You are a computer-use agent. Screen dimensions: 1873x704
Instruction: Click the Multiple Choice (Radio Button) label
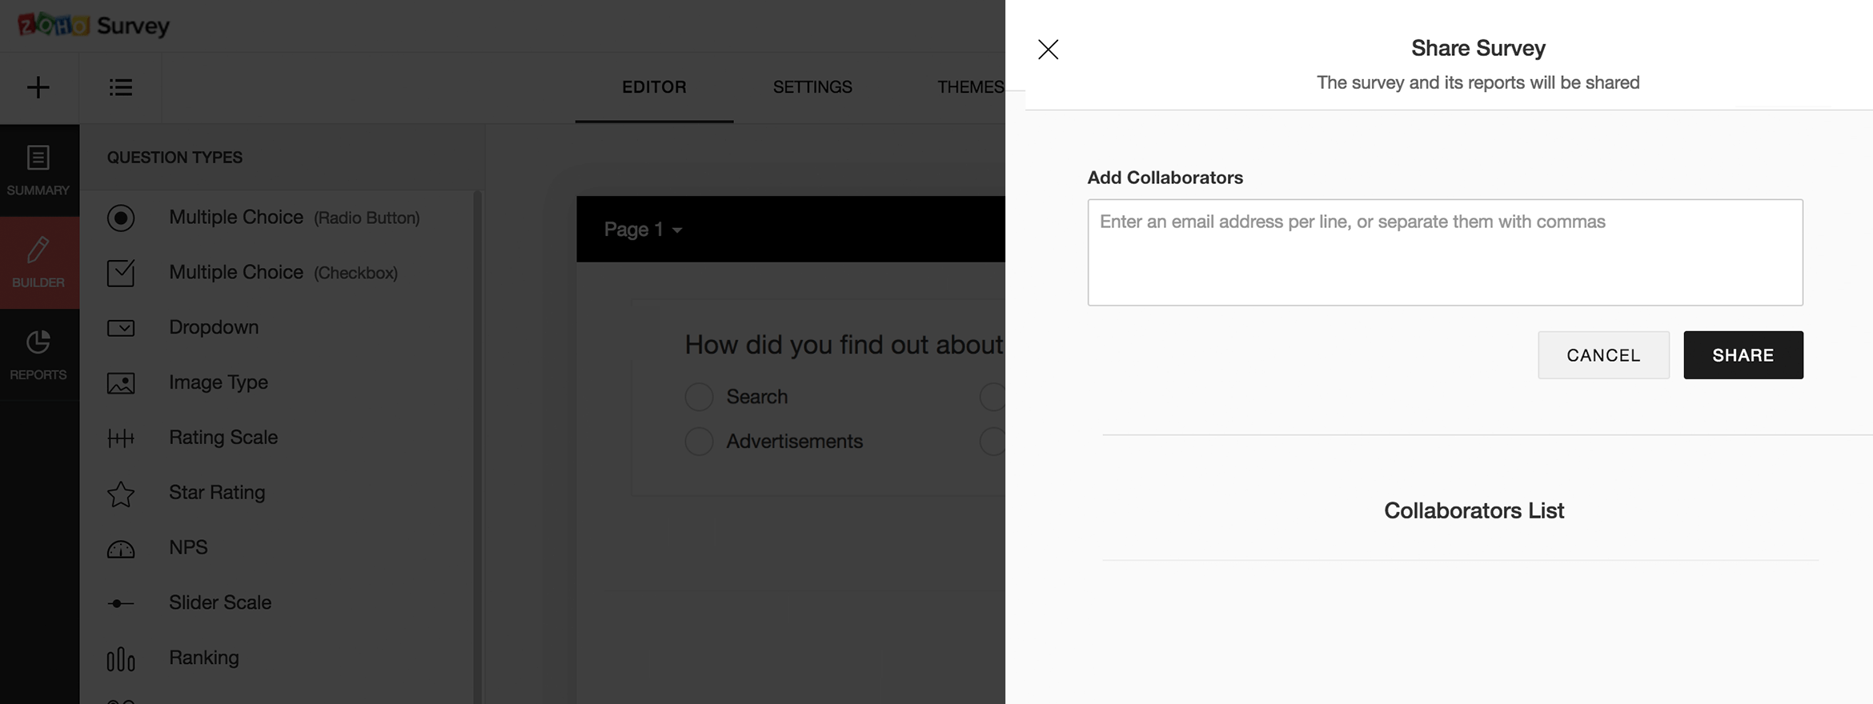point(295,218)
